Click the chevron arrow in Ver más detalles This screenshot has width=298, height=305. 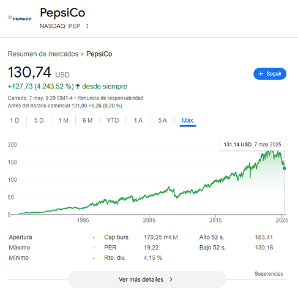click(171, 279)
